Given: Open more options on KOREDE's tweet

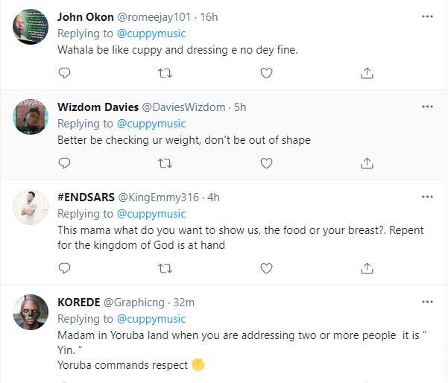Looking at the screenshot, I should point(427,302).
